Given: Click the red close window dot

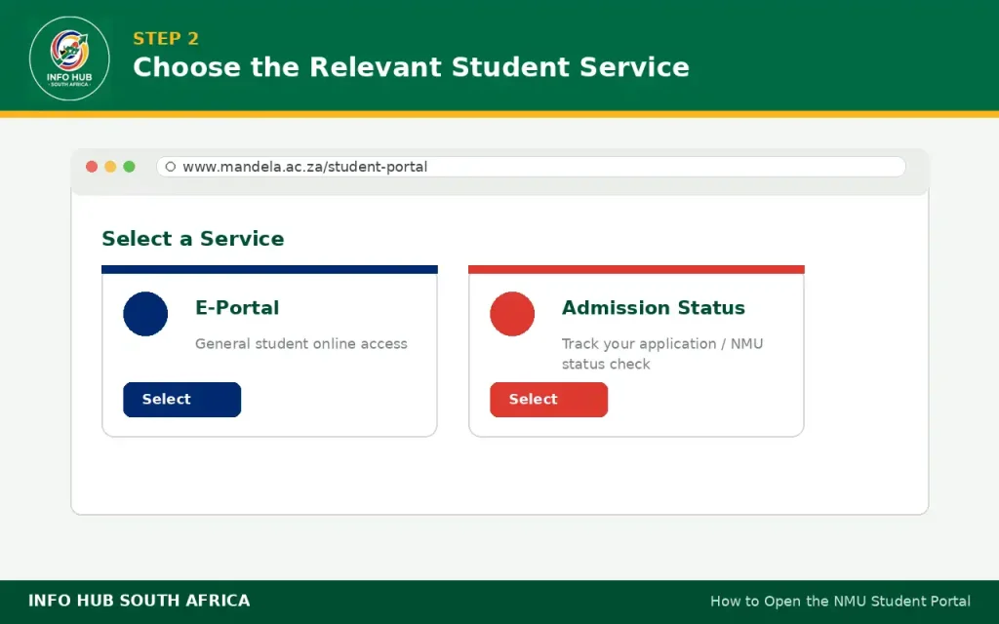Looking at the screenshot, I should [x=92, y=167].
